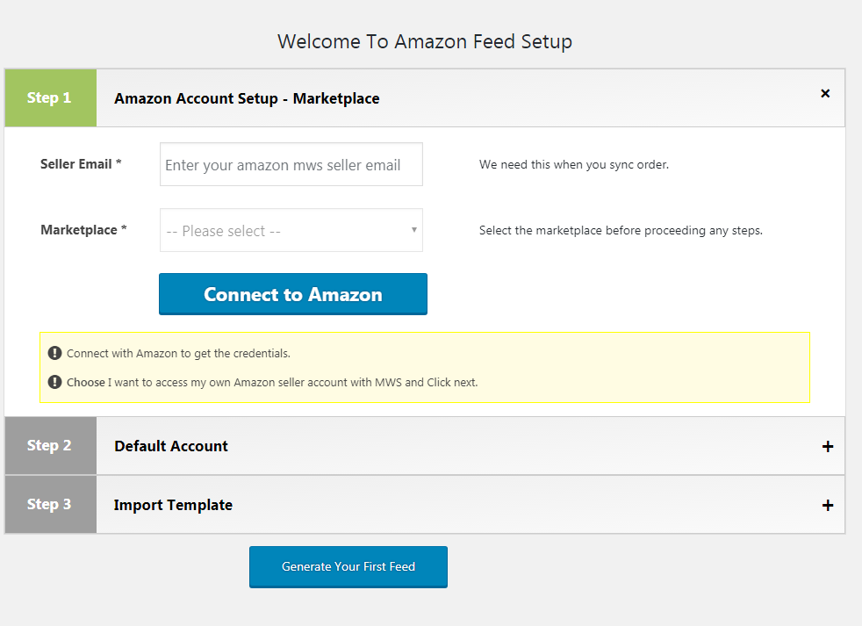The height and width of the screenshot is (626, 862).
Task: Click the Generate Your First Feed button
Action: (348, 566)
